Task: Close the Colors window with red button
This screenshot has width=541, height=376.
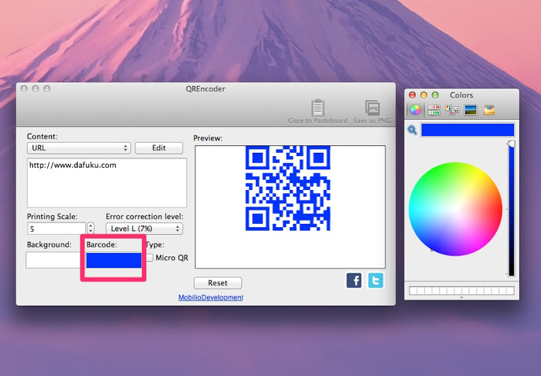Action: click(x=413, y=95)
